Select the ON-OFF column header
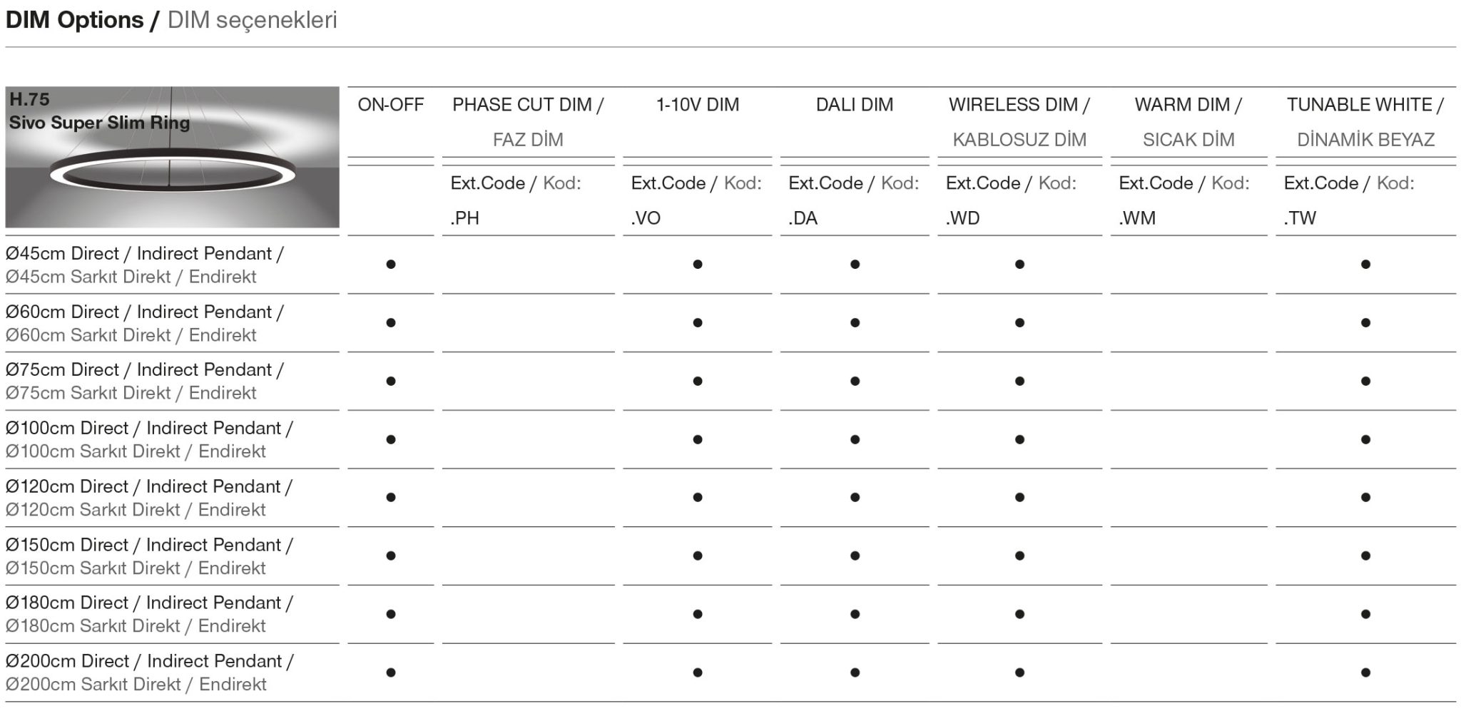Viewport: 1461px width, 711px height. (391, 105)
